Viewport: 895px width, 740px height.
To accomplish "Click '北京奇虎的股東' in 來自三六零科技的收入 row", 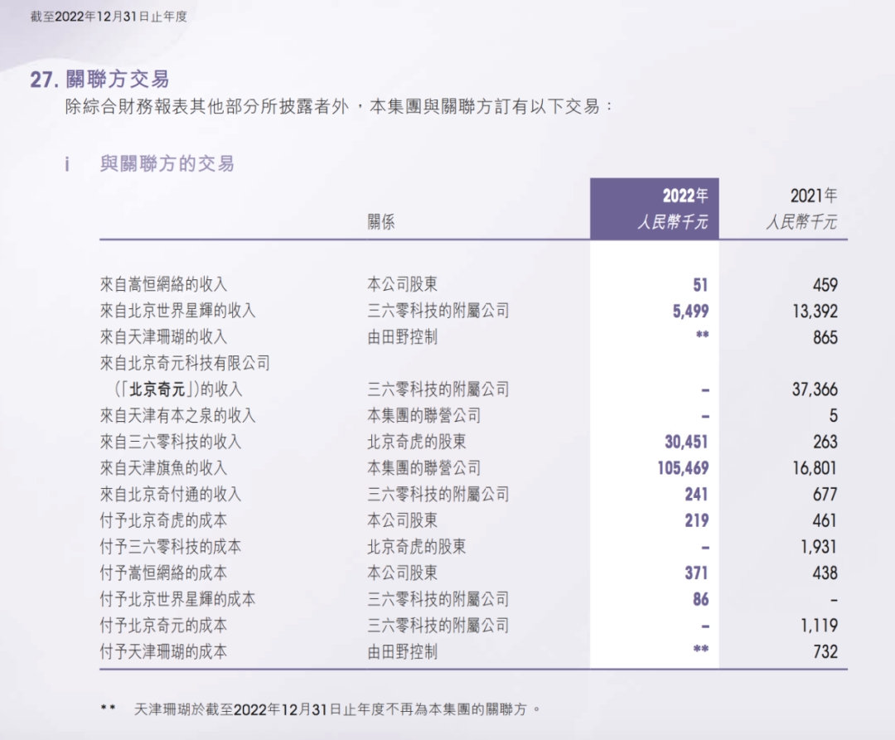I will (x=417, y=442).
